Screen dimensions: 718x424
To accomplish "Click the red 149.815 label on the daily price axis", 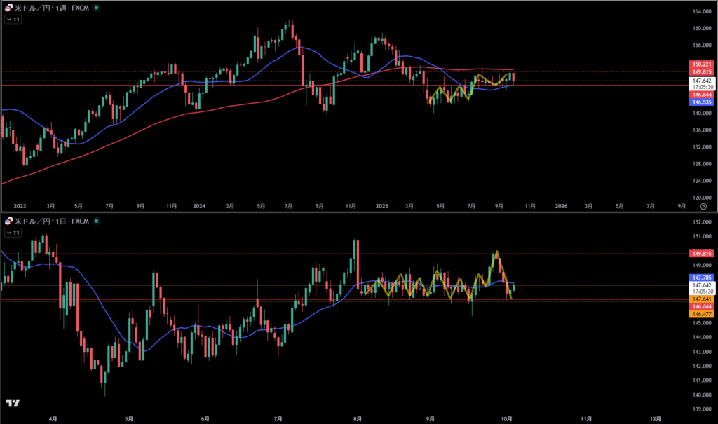I will pyautogui.click(x=703, y=253).
